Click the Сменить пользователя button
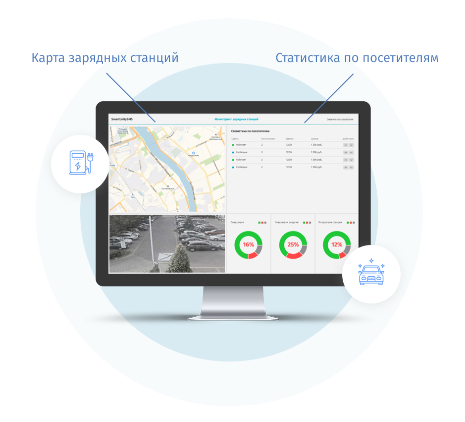 (340, 120)
